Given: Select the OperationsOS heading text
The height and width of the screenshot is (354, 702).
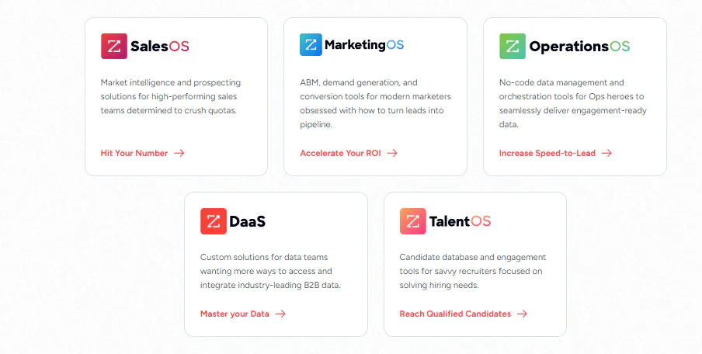Looking at the screenshot, I should tap(579, 47).
